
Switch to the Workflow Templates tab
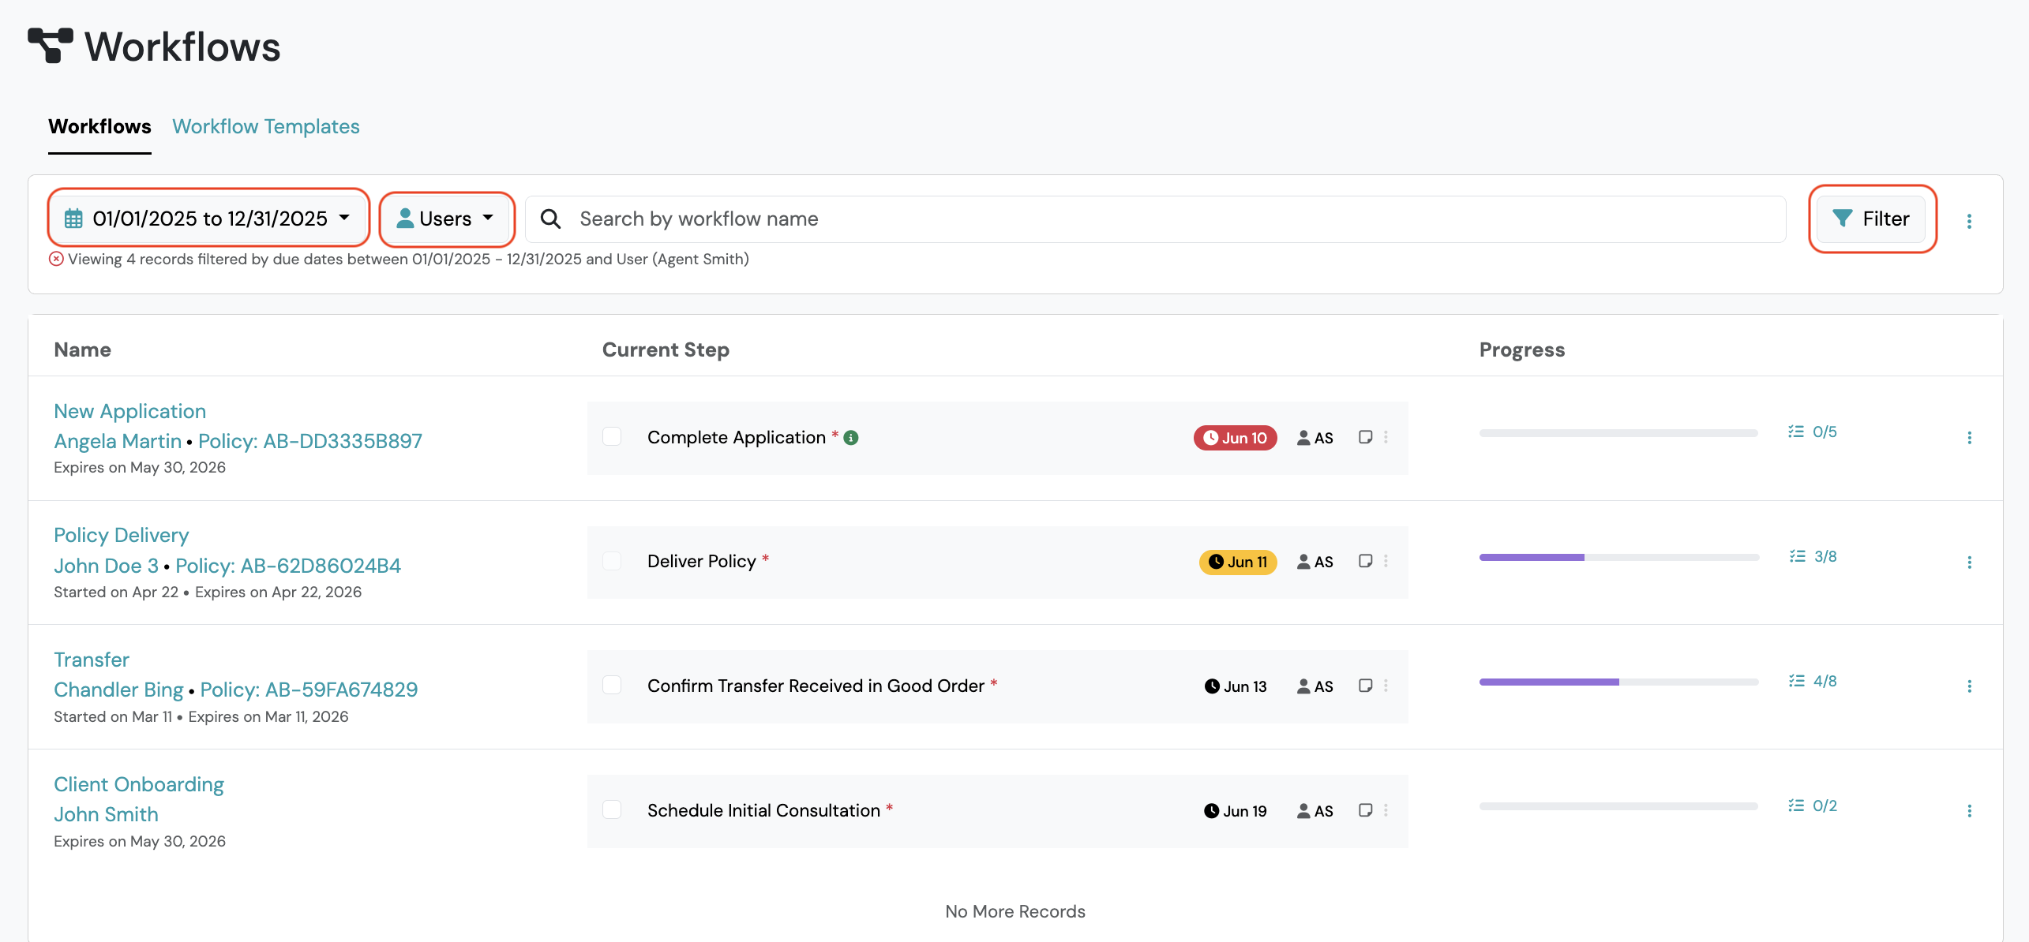tap(266, 126)
